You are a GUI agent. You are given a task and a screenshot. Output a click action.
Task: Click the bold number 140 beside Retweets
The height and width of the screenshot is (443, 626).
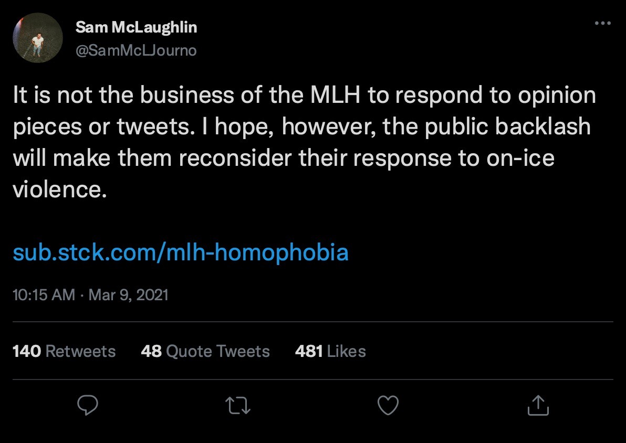click(26, 351)
